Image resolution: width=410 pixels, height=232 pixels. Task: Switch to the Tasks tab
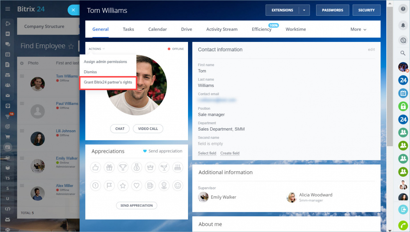coord(128,29)
